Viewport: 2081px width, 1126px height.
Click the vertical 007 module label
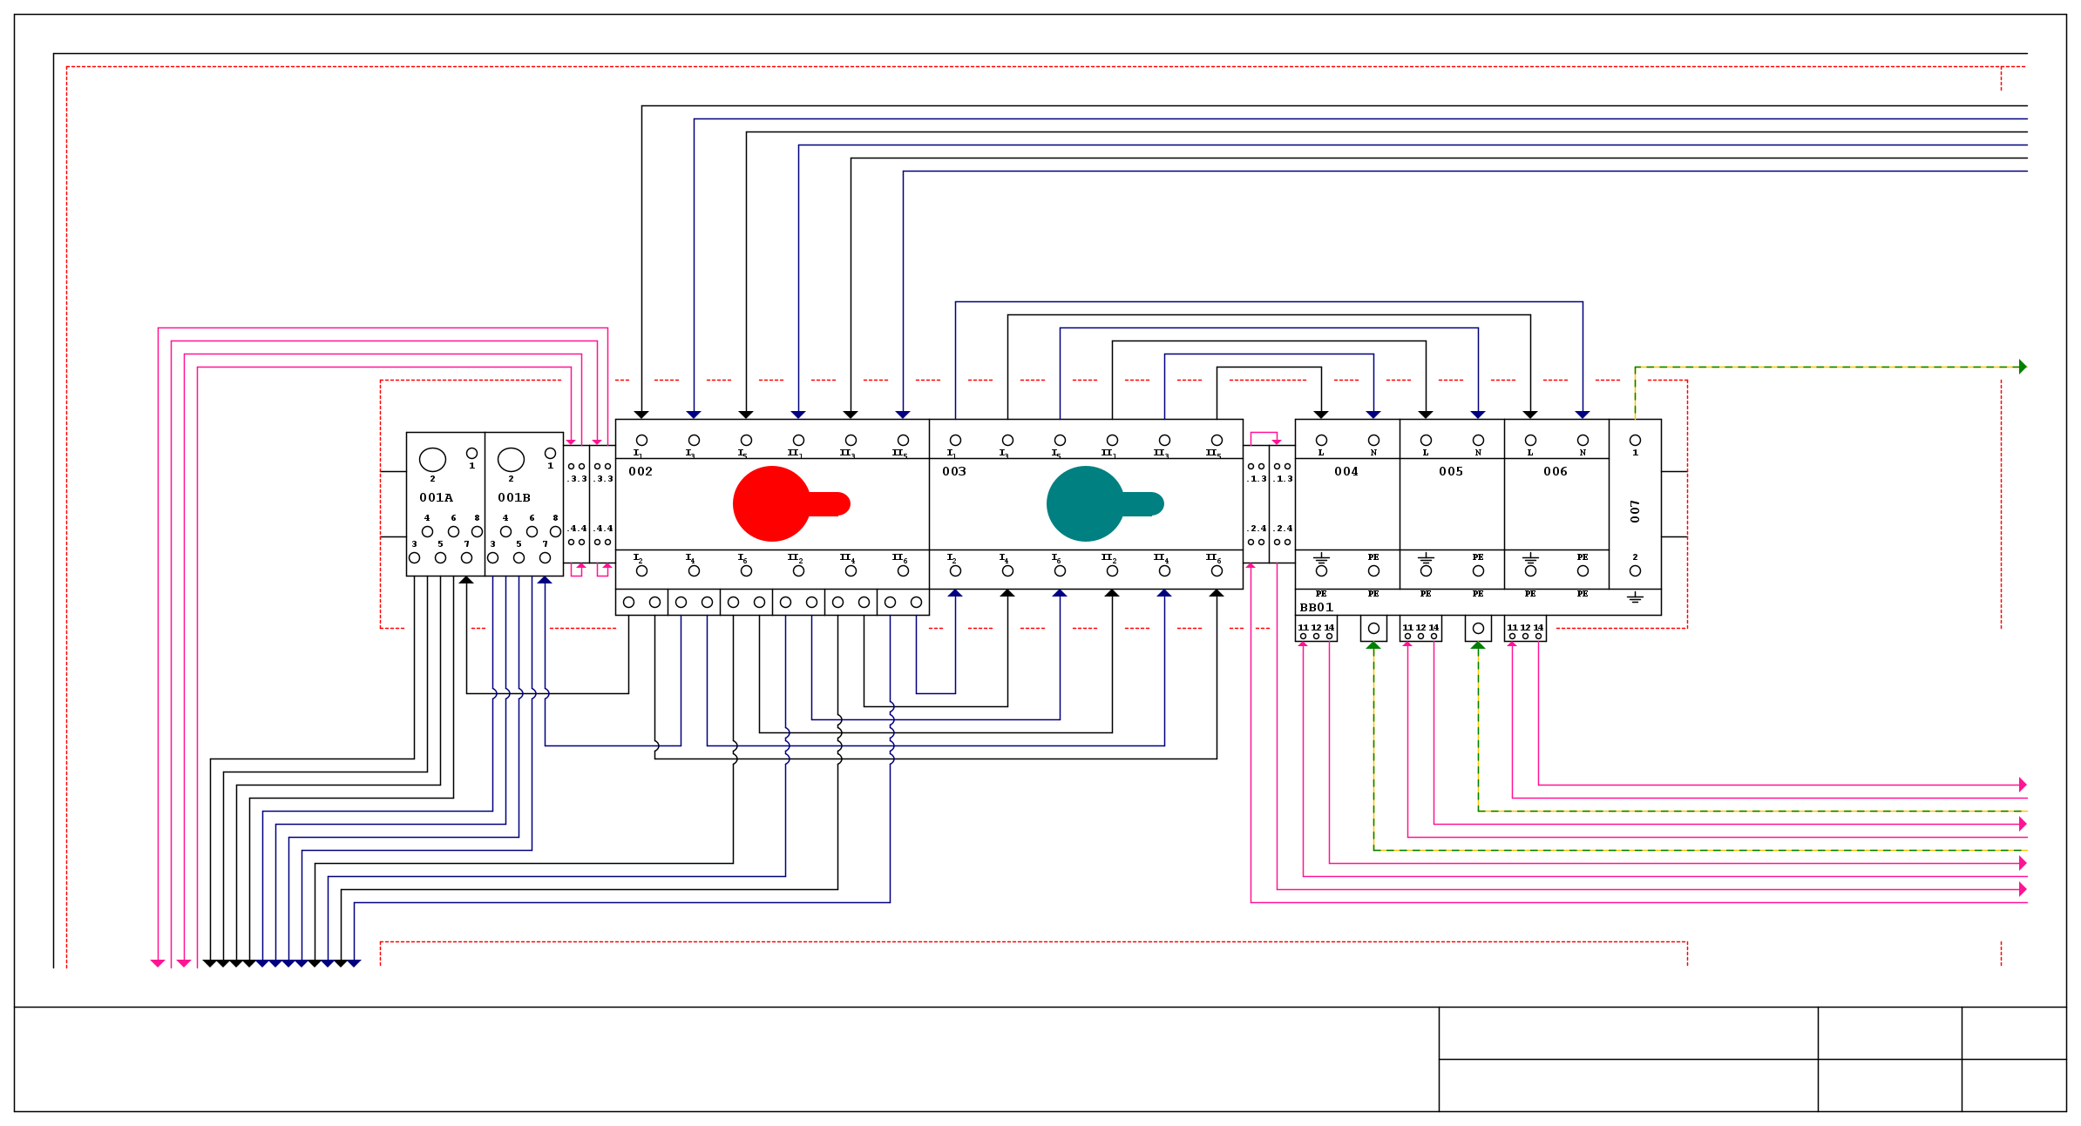1635,511
